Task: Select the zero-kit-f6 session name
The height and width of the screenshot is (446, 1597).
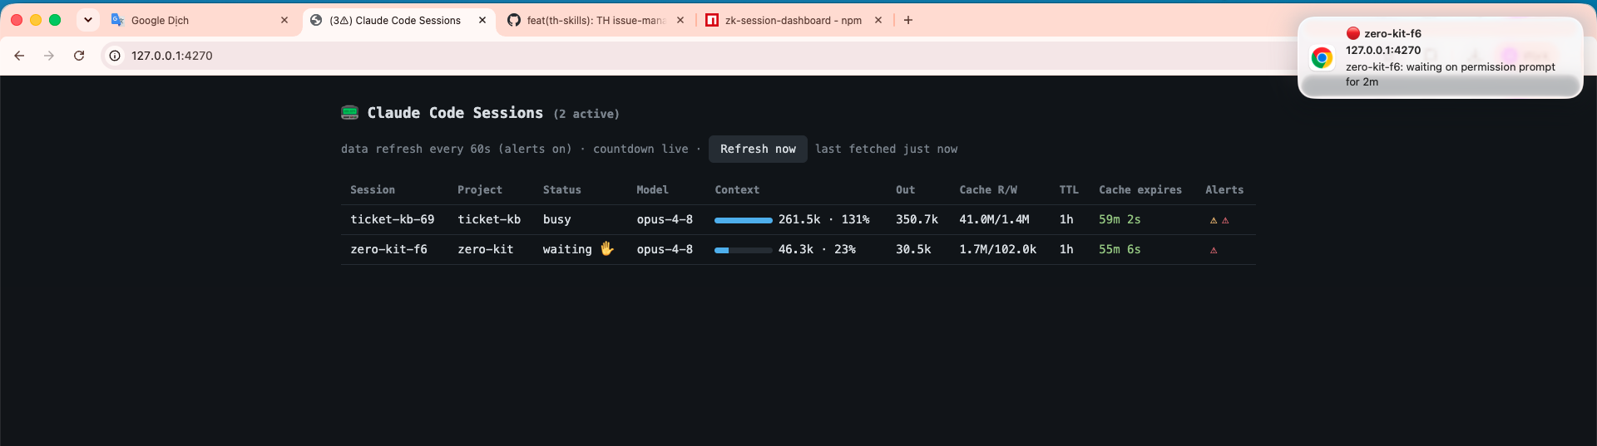Action: (x=389, y=249)
